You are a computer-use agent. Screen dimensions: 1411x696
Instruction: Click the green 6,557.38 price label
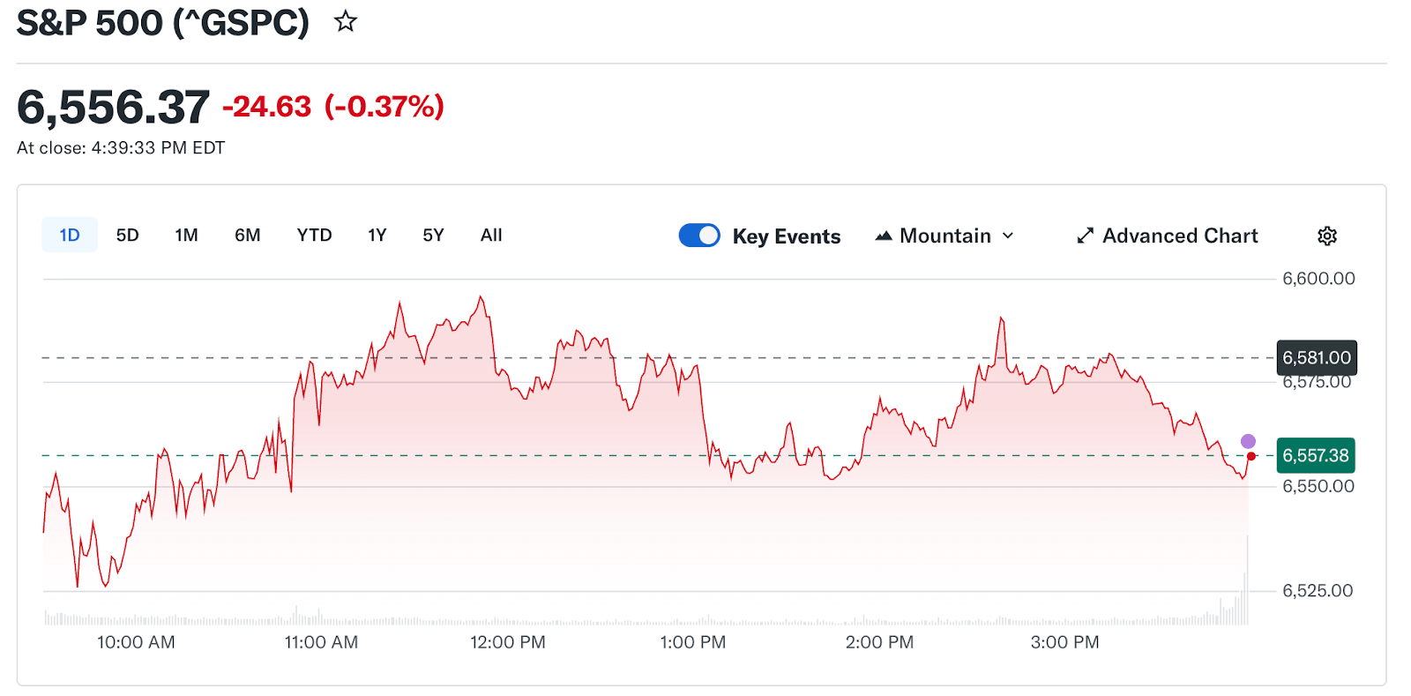tap(1316, 456)
